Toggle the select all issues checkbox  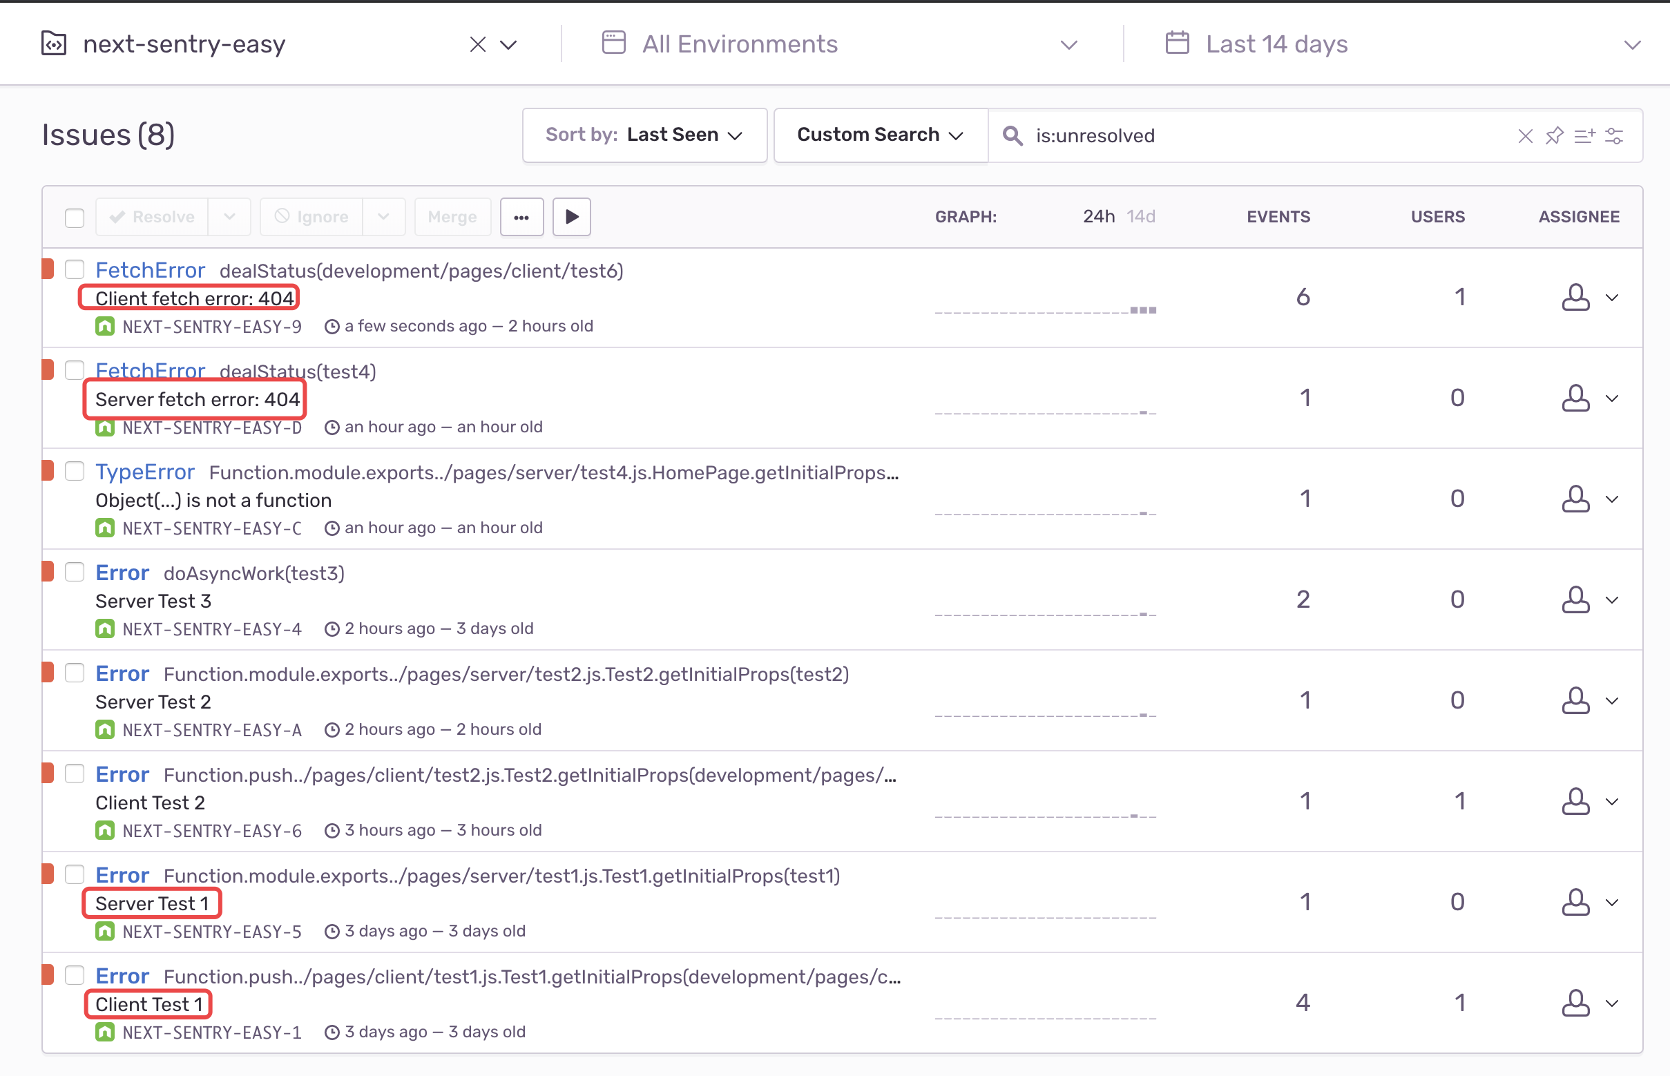coord(75,218)
